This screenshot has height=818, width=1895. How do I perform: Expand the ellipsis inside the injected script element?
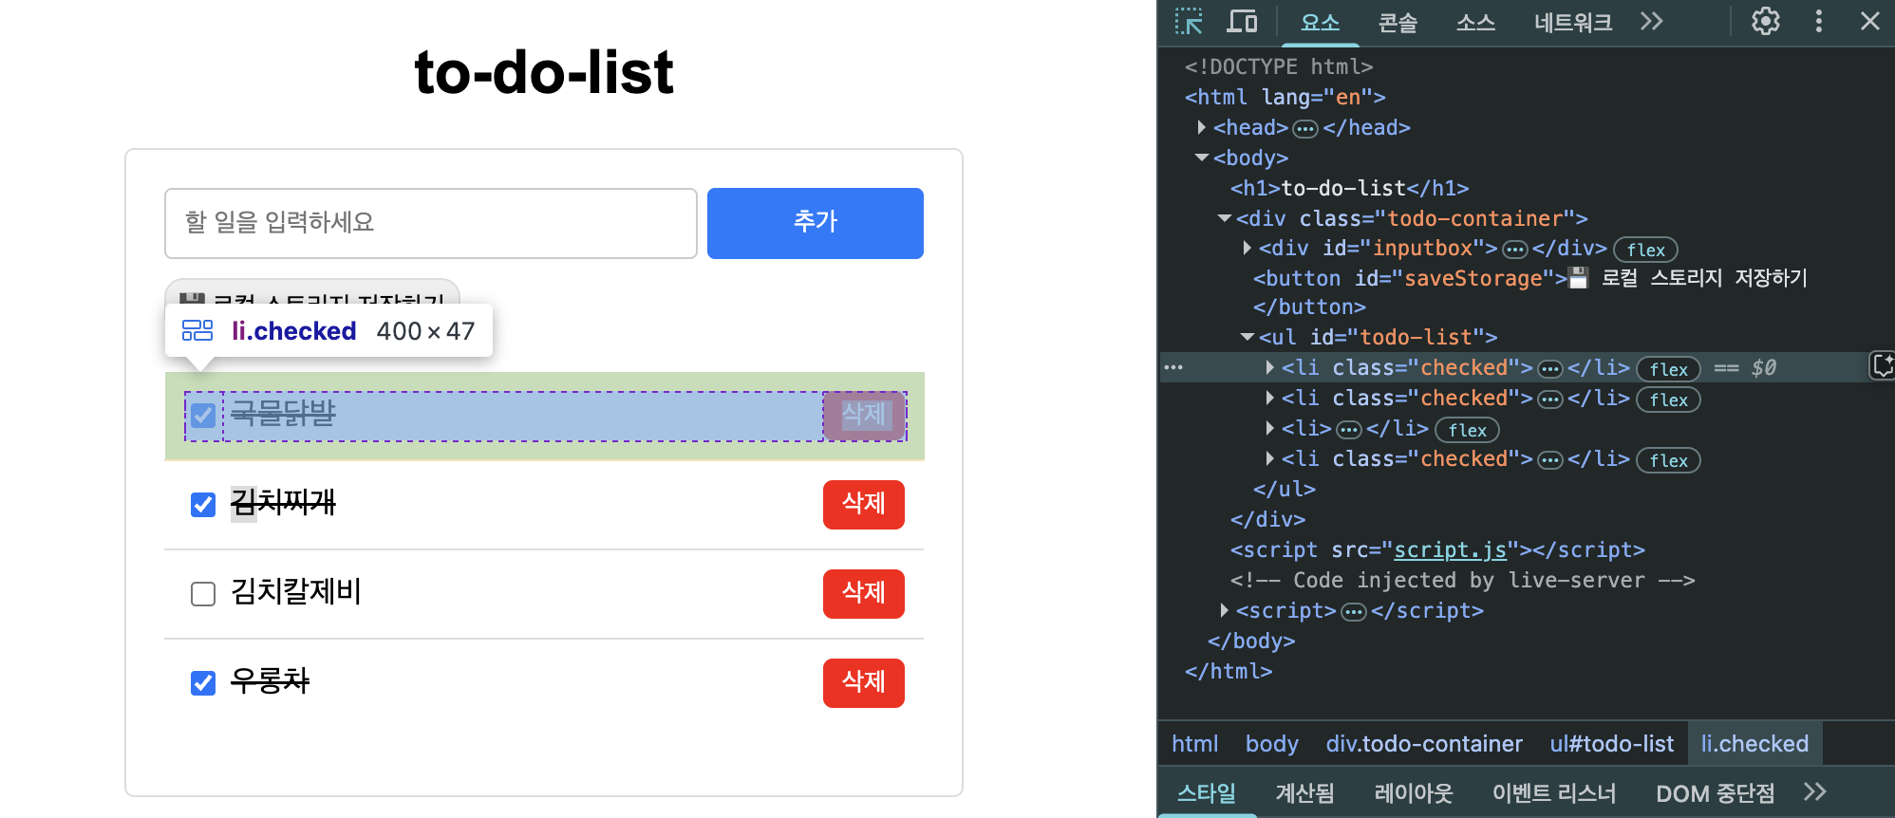point(1354,612)
